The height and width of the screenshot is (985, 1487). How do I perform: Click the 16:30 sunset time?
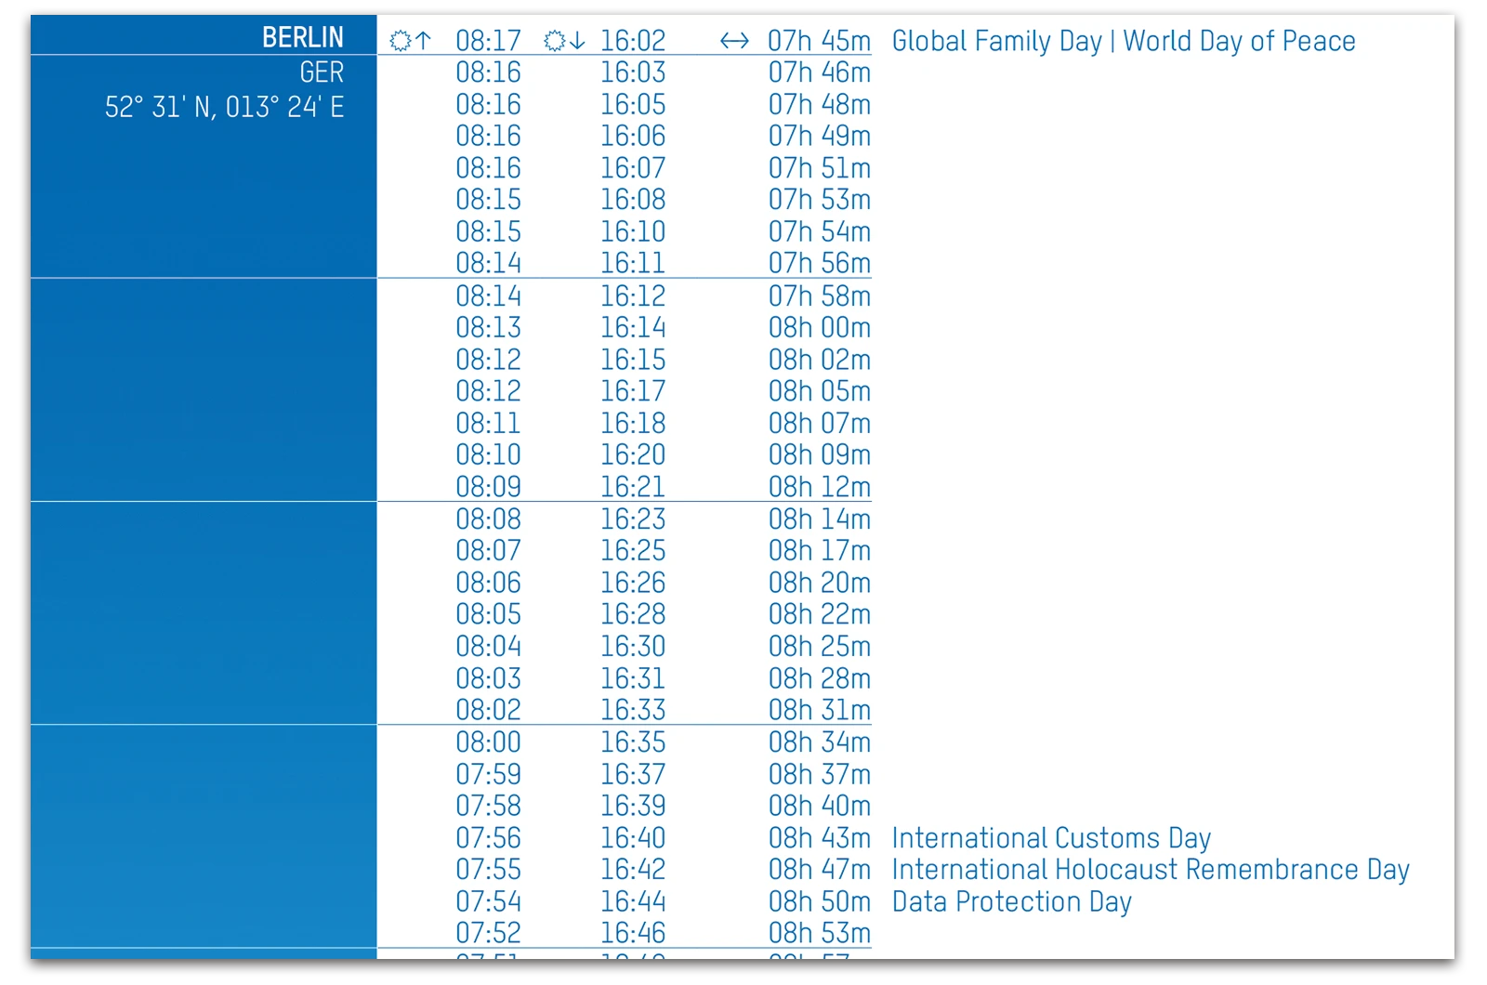(633, 647)
